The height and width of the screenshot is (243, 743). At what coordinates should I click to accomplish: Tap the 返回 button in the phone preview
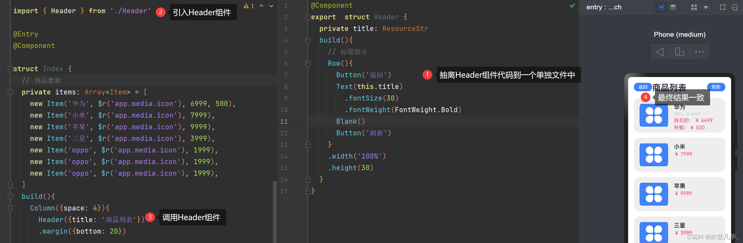(x=643, y=87)
